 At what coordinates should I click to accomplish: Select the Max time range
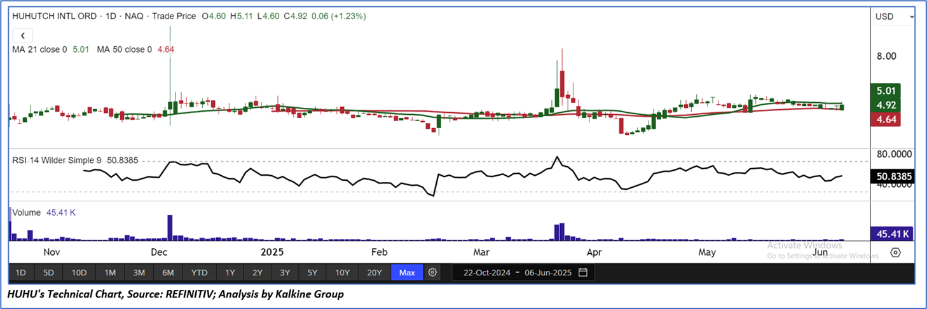coord(407,273)
